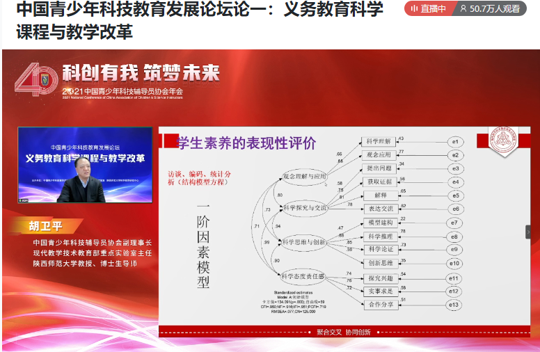
Task: Click the footer slogan 聚合交叉 协同创新
Action: coord(343,332)
